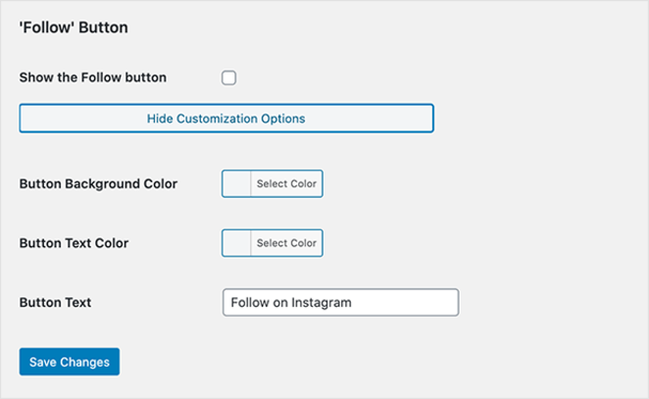The image size is (649, 399).
Task: Click the "Button Text Color" label
Action: 74,243
